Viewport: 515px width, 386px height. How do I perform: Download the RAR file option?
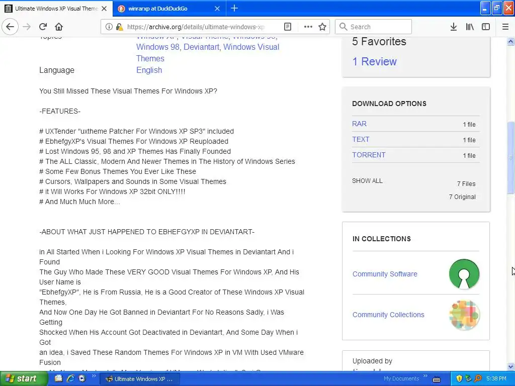pos(359,124)
